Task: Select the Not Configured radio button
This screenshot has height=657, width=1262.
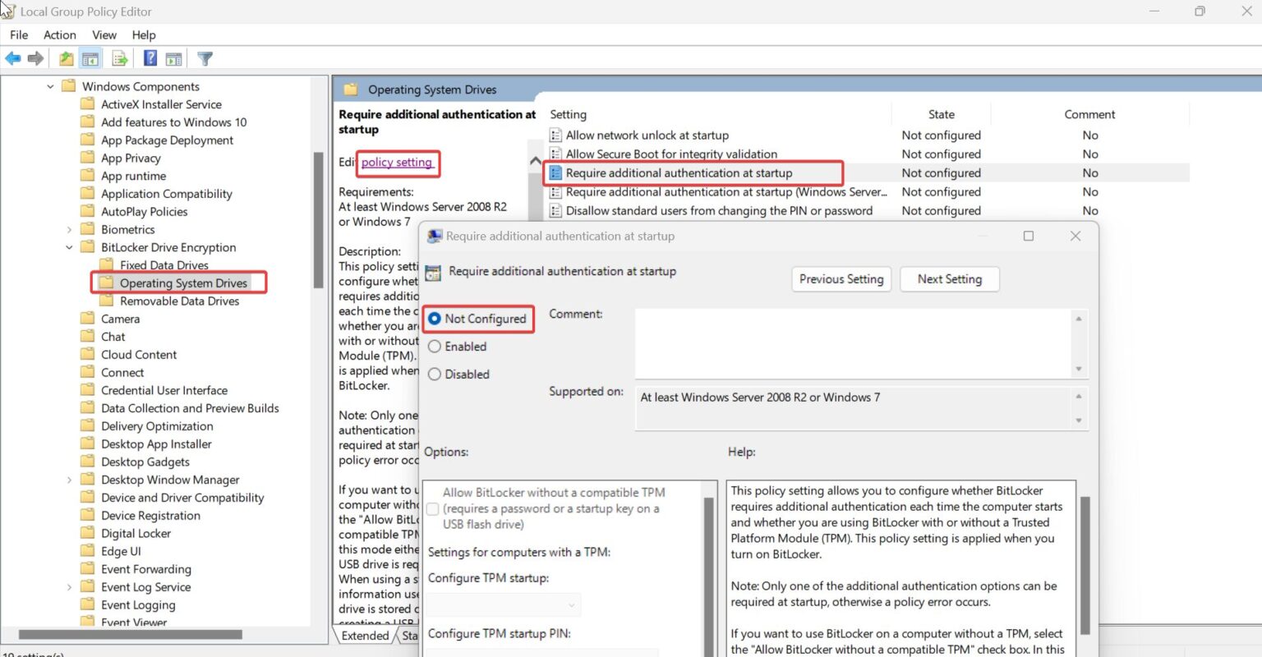Action: pyautogui.click(x=435, y=319)
